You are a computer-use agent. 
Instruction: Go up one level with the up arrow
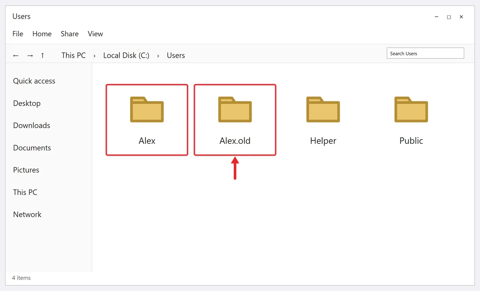coord(43,55)
